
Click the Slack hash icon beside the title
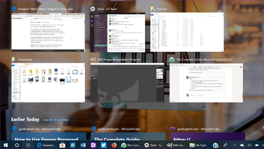click(92, 9)
